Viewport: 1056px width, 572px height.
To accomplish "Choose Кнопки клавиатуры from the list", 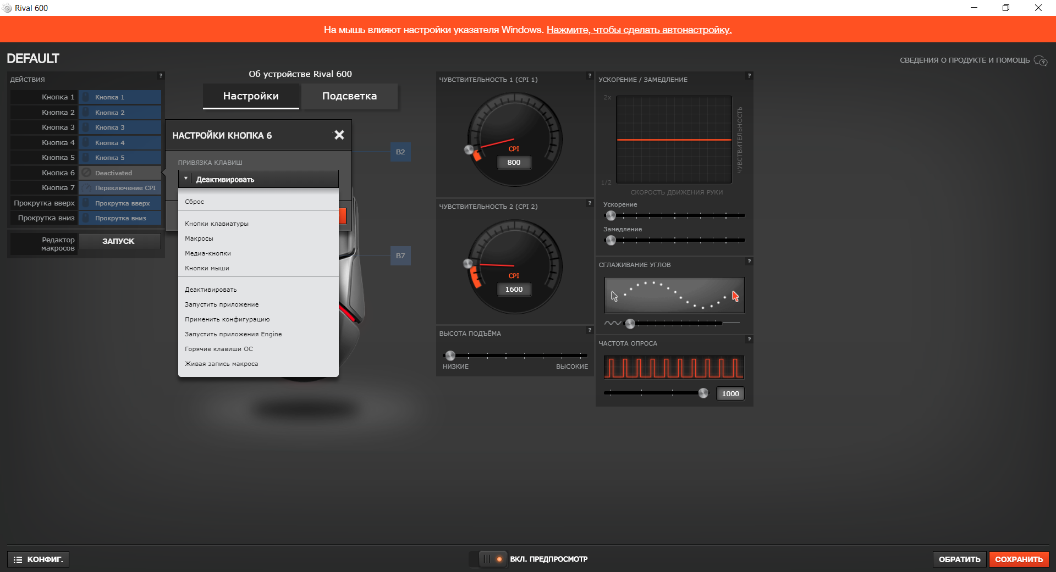I will (258, 224).
